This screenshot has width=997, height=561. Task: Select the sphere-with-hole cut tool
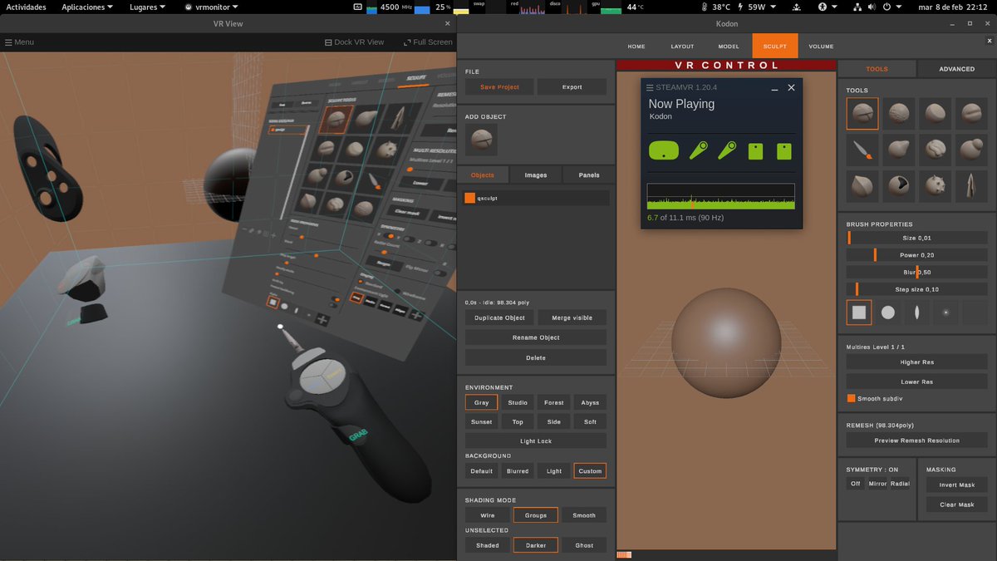click(899, 186)
